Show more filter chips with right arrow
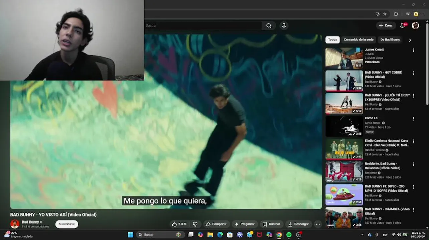The image size is (429, 240). point(410,40)
